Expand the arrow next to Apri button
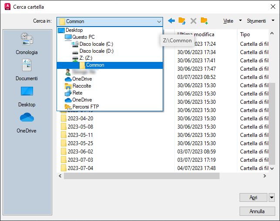Screen dimensions: 280x221 pyautogui.click(x=272, y=197)
